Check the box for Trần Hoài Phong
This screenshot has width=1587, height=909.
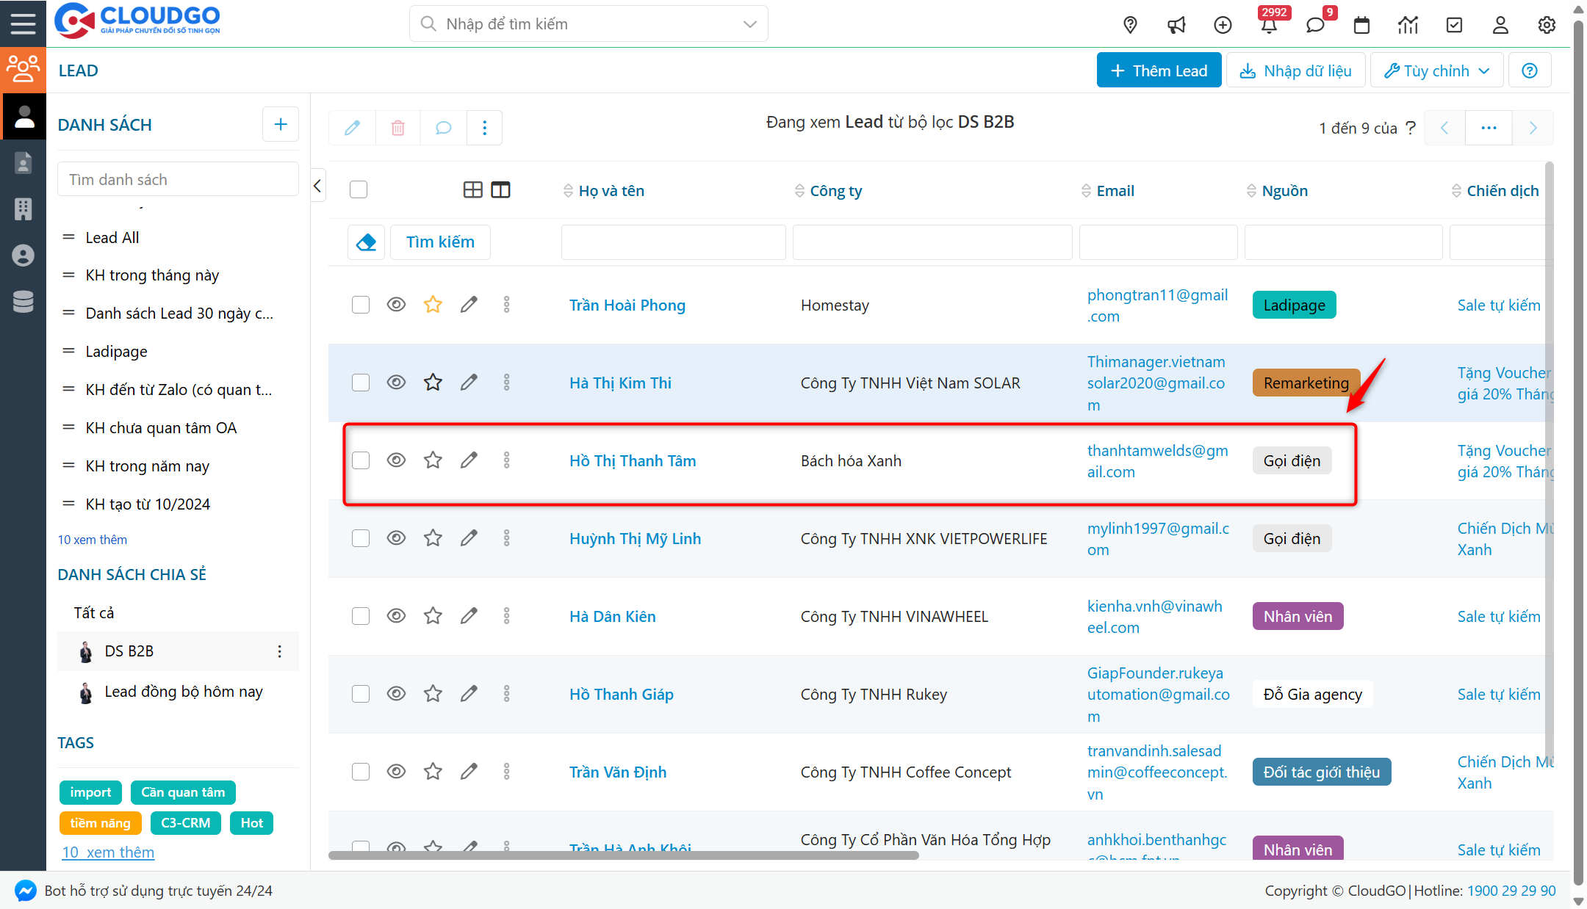pos(360,305)
